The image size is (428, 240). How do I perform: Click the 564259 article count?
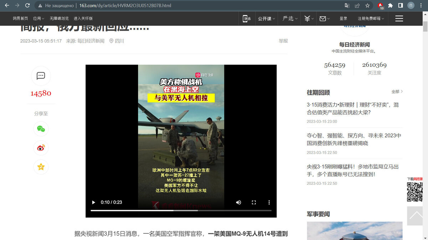[335, 65]
